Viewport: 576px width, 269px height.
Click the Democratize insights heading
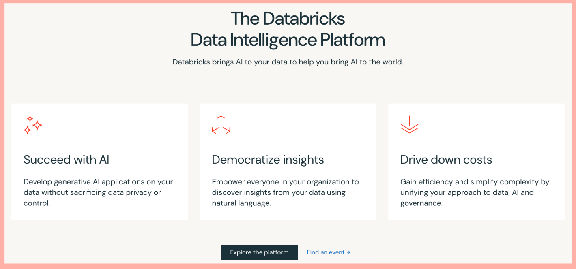(x=268, y=160)
